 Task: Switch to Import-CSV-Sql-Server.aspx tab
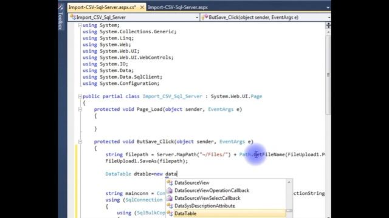[x=177, y=7]
